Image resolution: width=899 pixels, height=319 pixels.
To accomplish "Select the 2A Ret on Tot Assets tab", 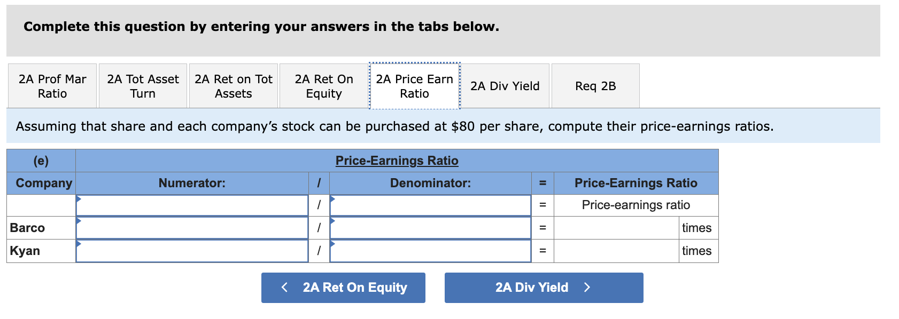I will [x=233, y=86].
